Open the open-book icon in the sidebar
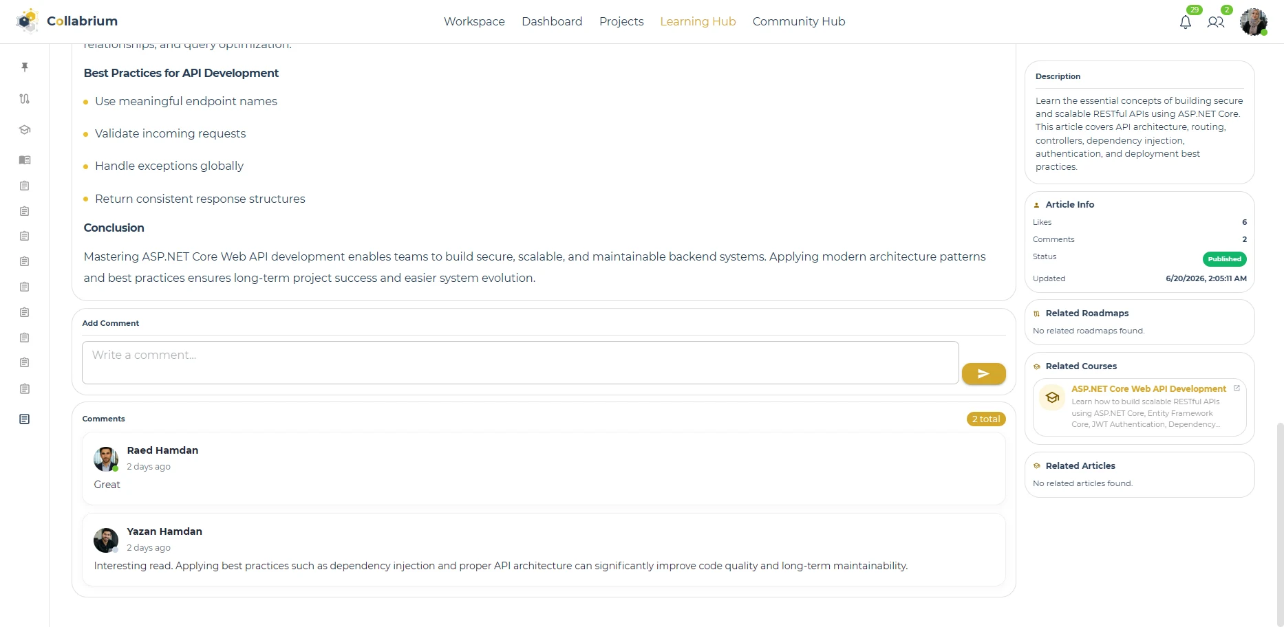 point(25,159)
